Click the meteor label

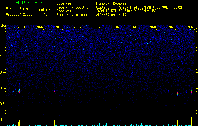click(x=45, y=10)
